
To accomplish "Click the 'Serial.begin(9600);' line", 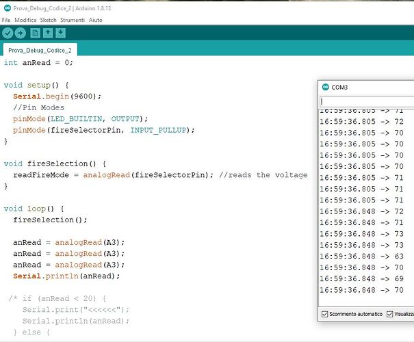I will pyautogui.click(x=57, y=96).
